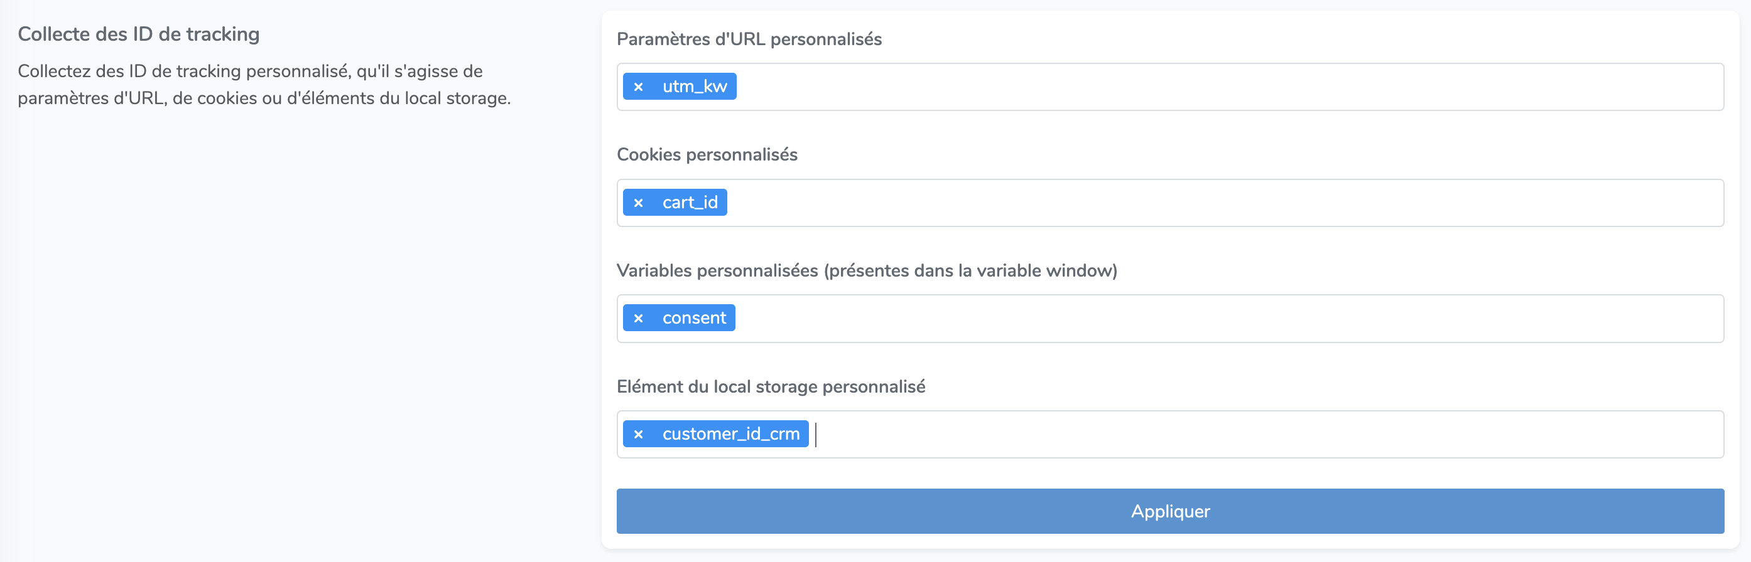The height and width of the screenshot is (562, 1751).
Task: Select the customer_id_crm tag label
Action: (x=730, y=435)
